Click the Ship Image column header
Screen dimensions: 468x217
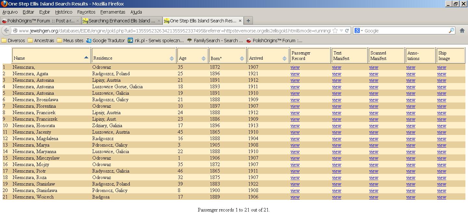pos(451,55)
